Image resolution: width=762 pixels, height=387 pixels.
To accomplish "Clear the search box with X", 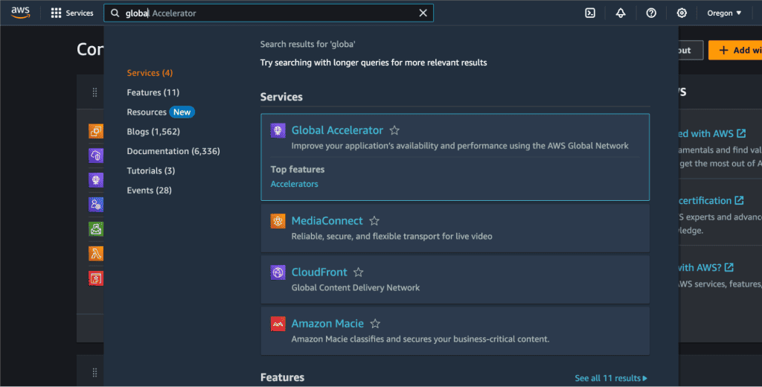I will pyautogui.click(x=423, y=13).
